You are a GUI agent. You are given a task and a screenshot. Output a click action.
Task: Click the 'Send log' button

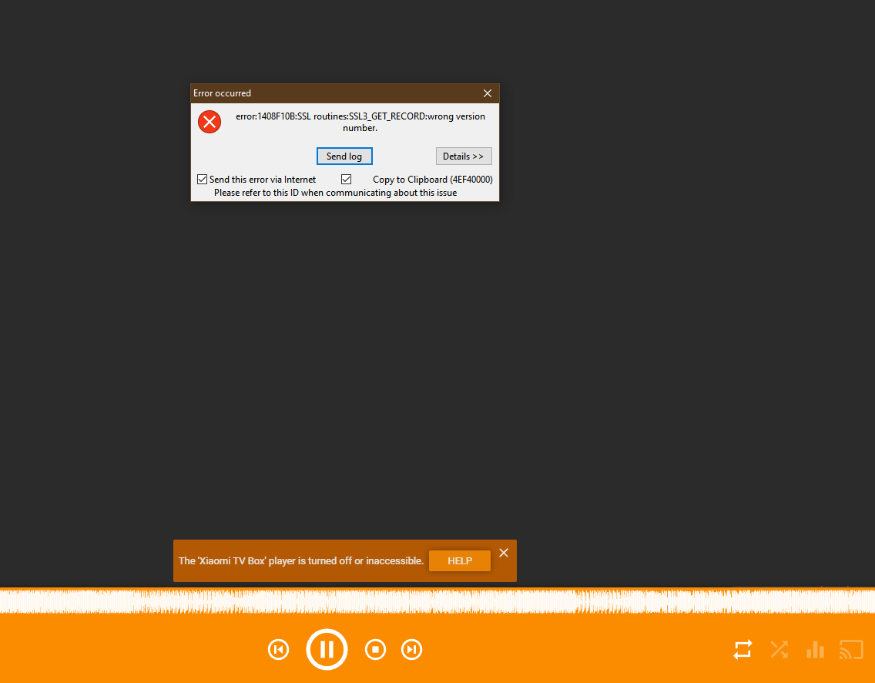coord(344,156)
